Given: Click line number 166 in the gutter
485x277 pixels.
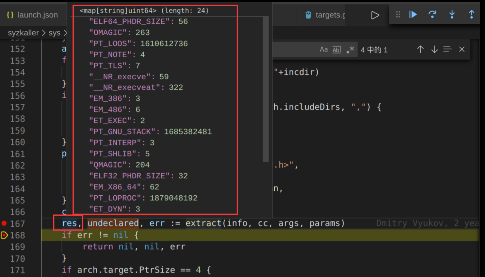Looking at the screenshot, I should 17,212.
